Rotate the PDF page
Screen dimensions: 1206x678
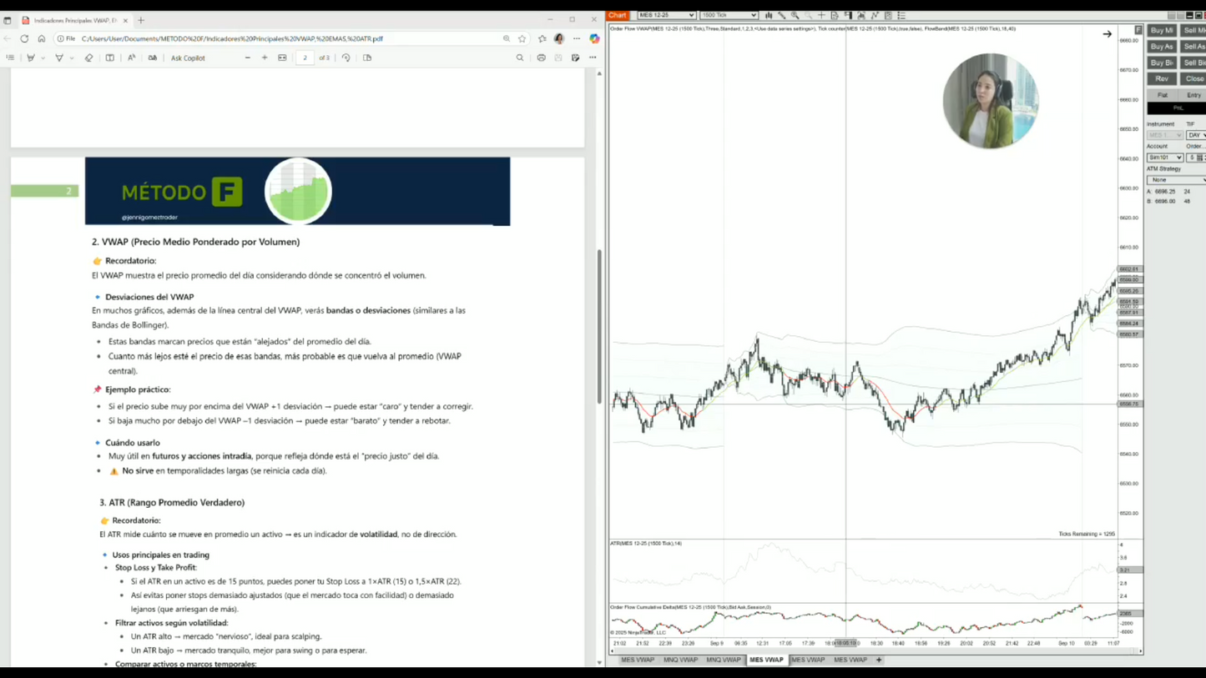(x=346, y=58)
